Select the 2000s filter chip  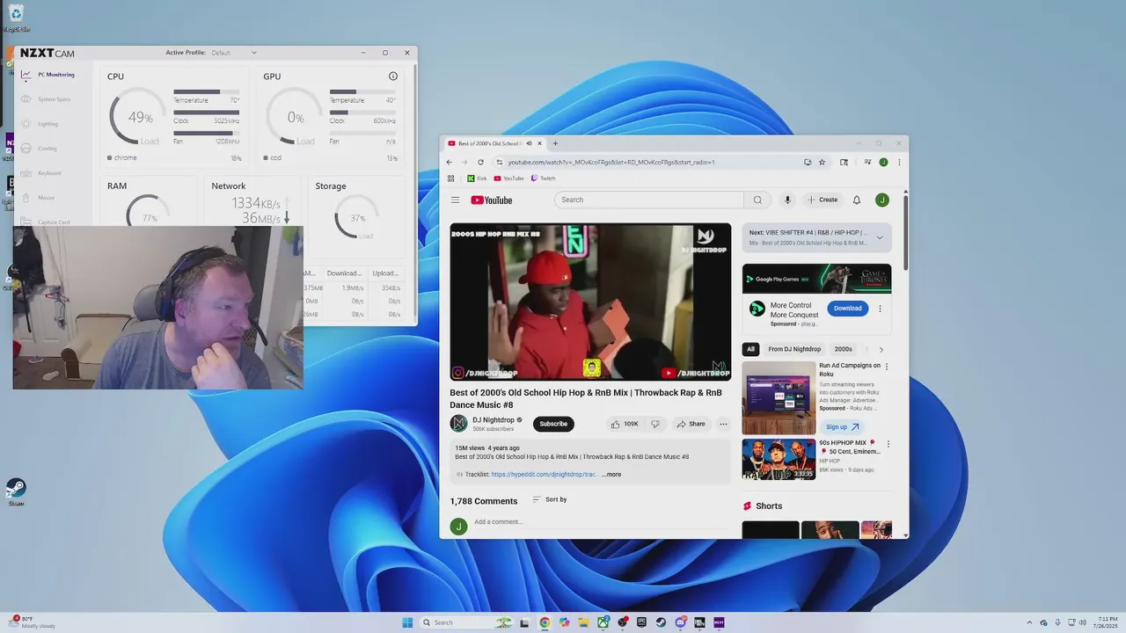pos(843,349)
